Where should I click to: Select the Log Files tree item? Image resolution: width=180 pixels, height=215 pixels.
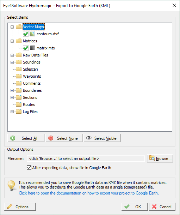coord(30,112)
